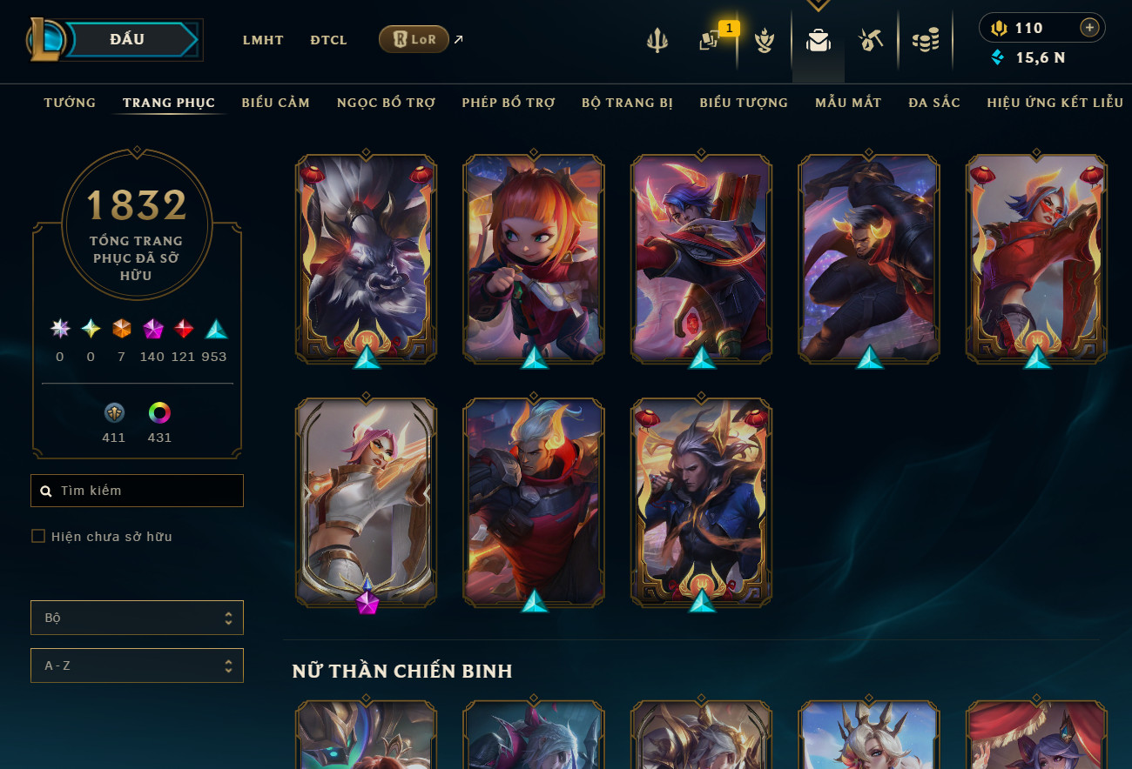Open the Store coin stack icon
Viewport: 1132px width, 769px height.
[x=926, y=40]
